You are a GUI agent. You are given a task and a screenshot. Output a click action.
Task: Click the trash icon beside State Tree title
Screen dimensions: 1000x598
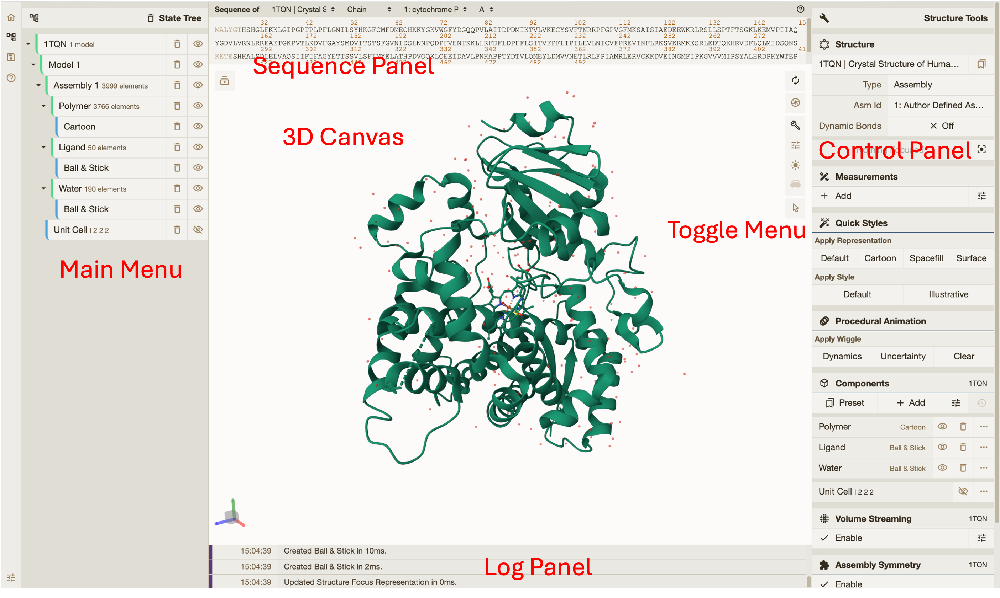click(x=151, y=18)
